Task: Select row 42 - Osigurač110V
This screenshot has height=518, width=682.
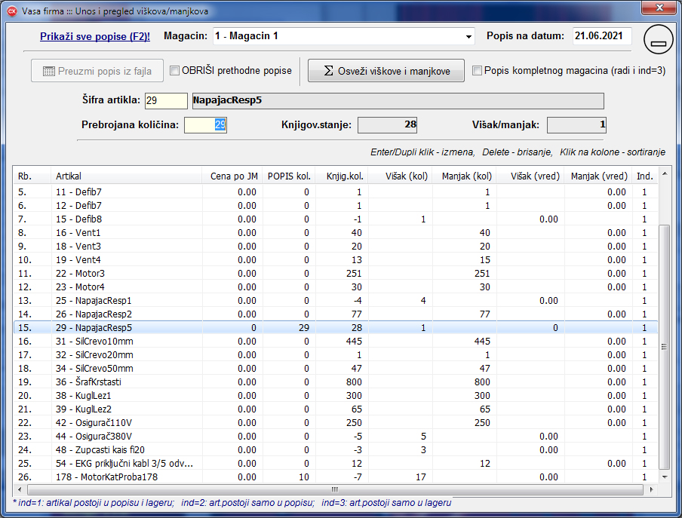Action: tap(336, 423)
